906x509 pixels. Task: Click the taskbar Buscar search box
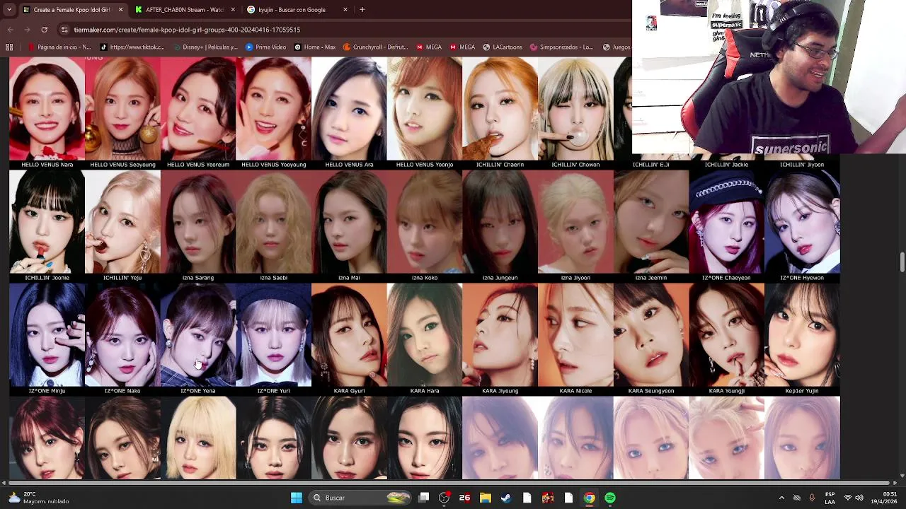click(x=361, y=498)
